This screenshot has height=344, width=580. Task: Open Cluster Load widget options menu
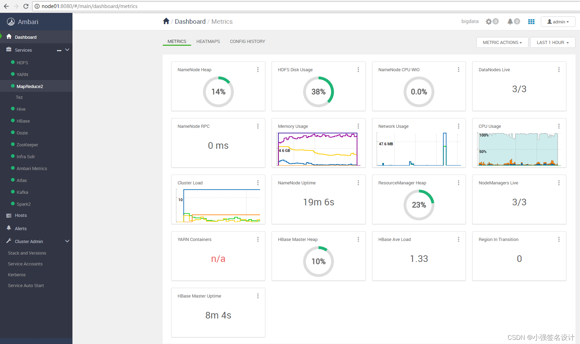click(x=258, y=183)
